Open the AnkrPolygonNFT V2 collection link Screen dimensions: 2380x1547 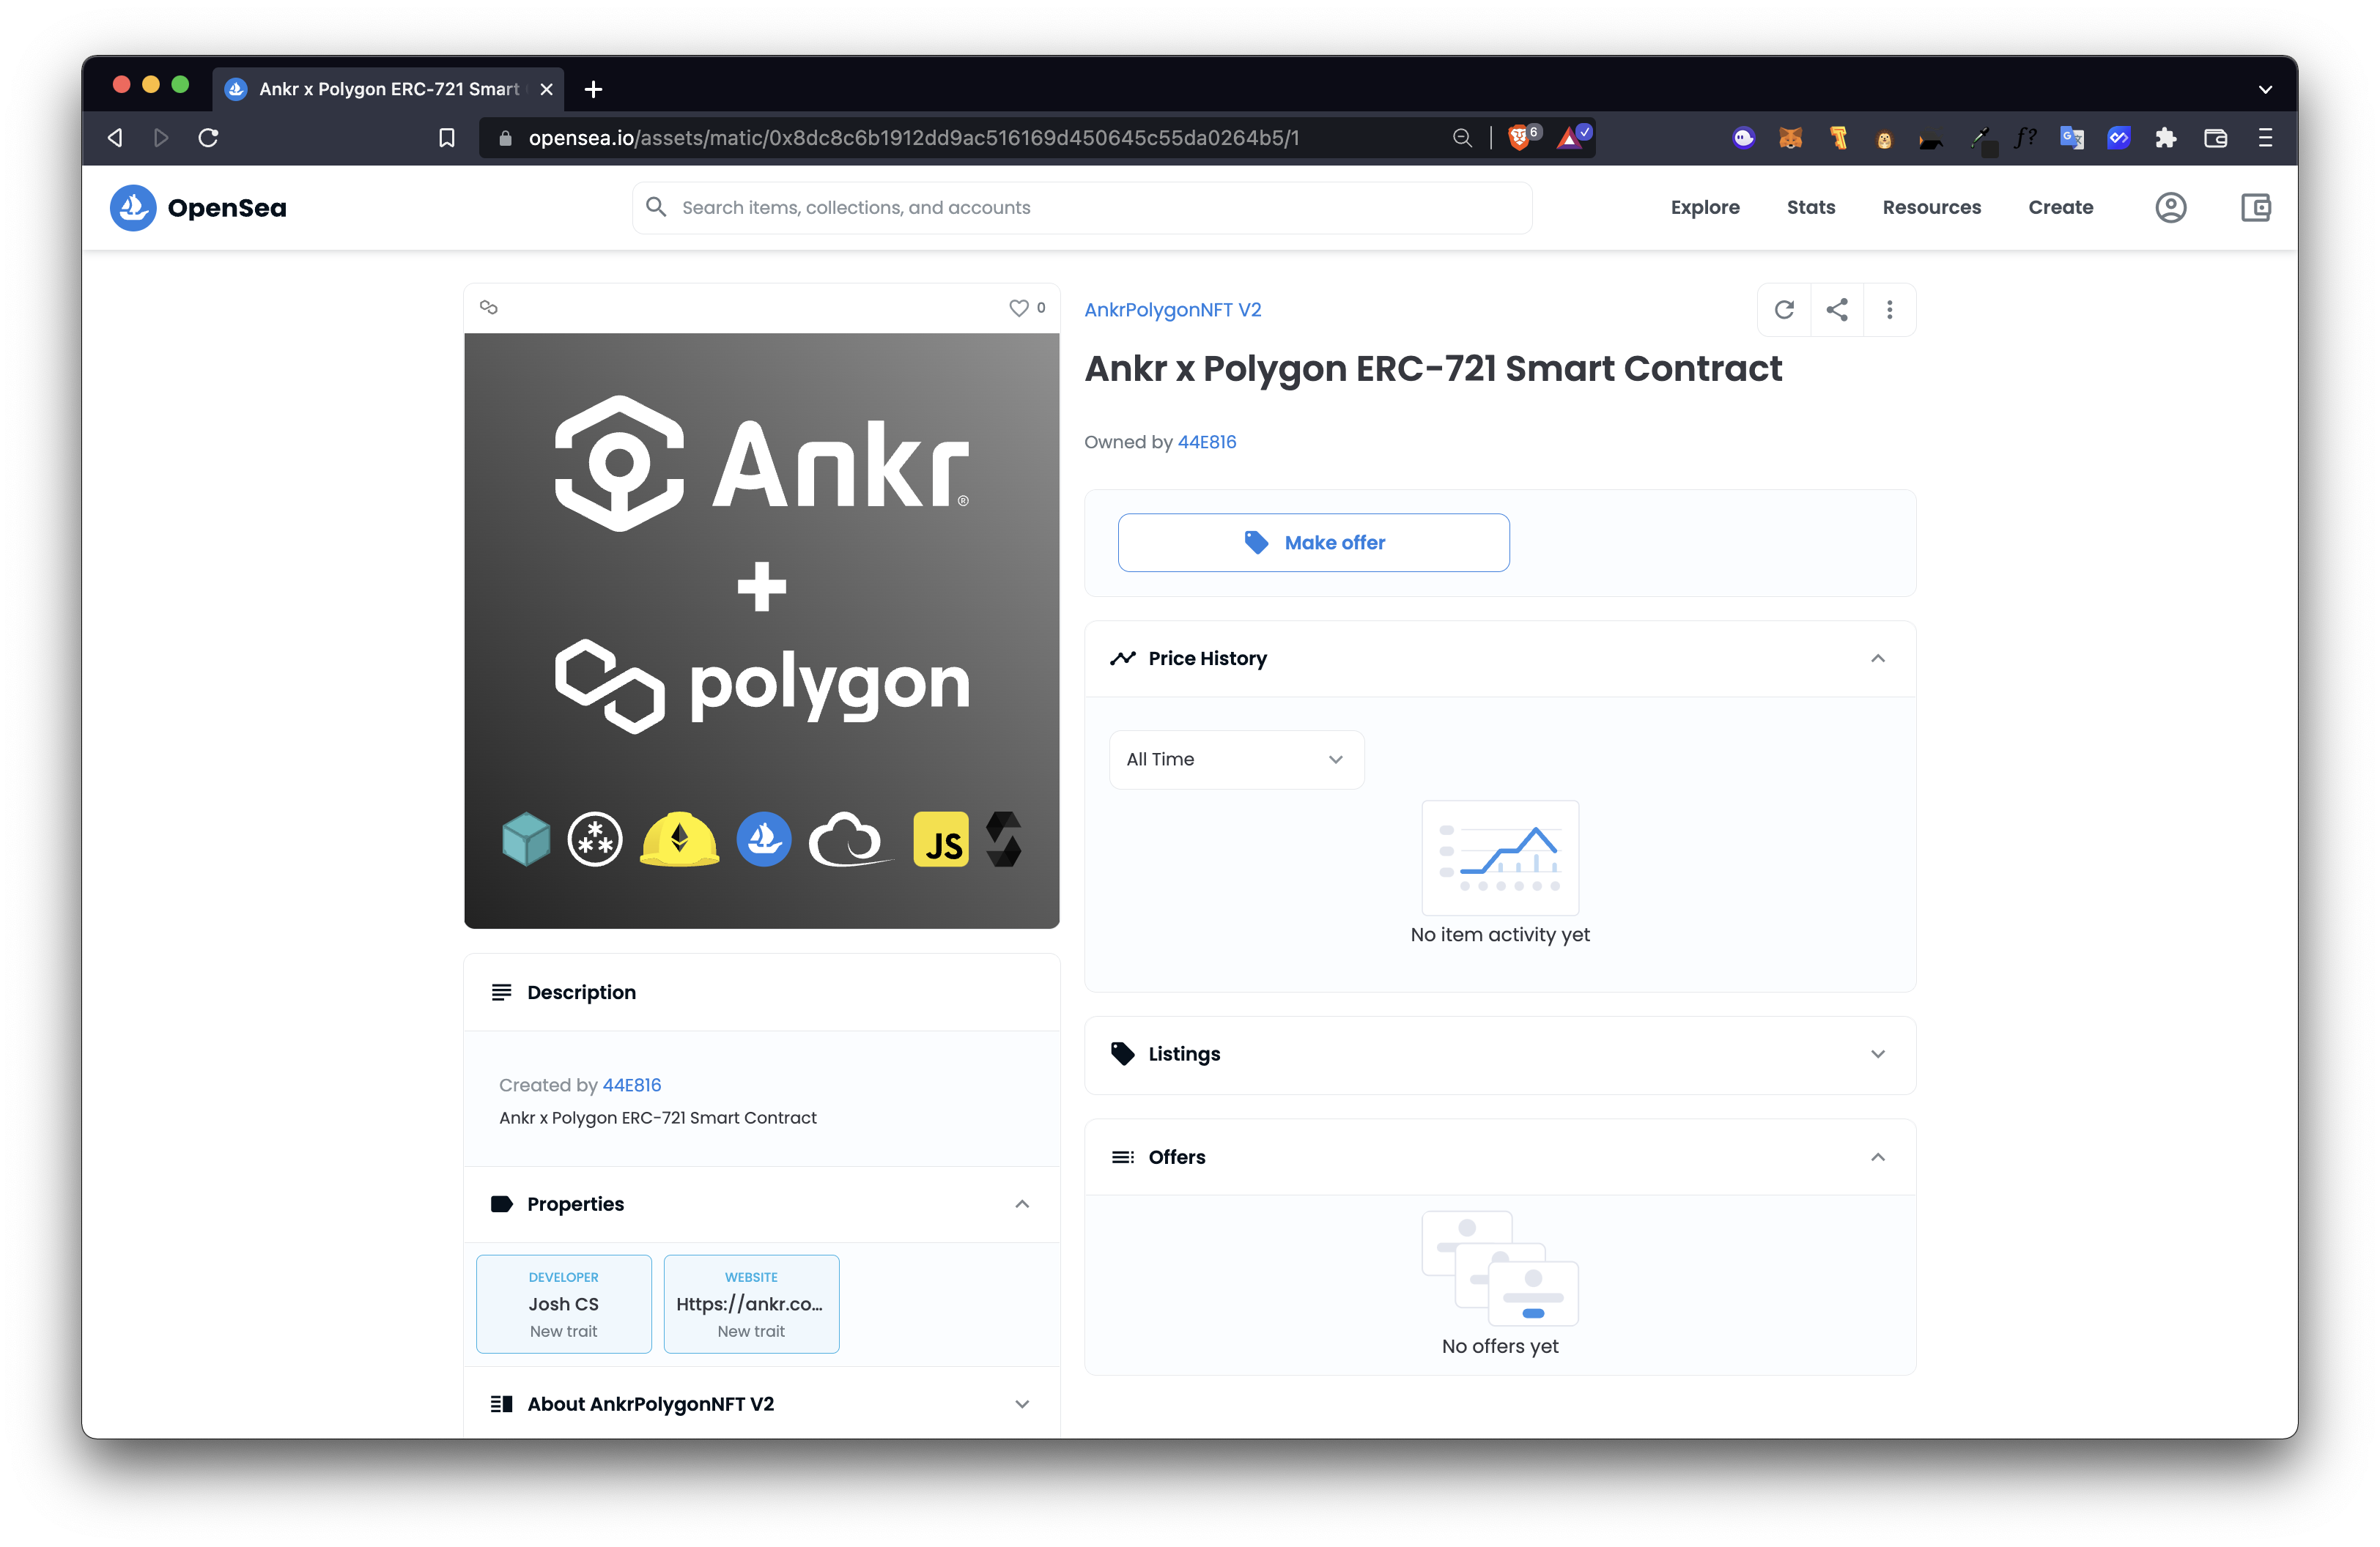(x=1172, y=310)
